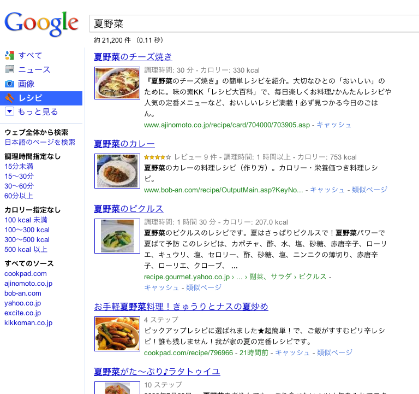Click the Google logo

point(41,24)
